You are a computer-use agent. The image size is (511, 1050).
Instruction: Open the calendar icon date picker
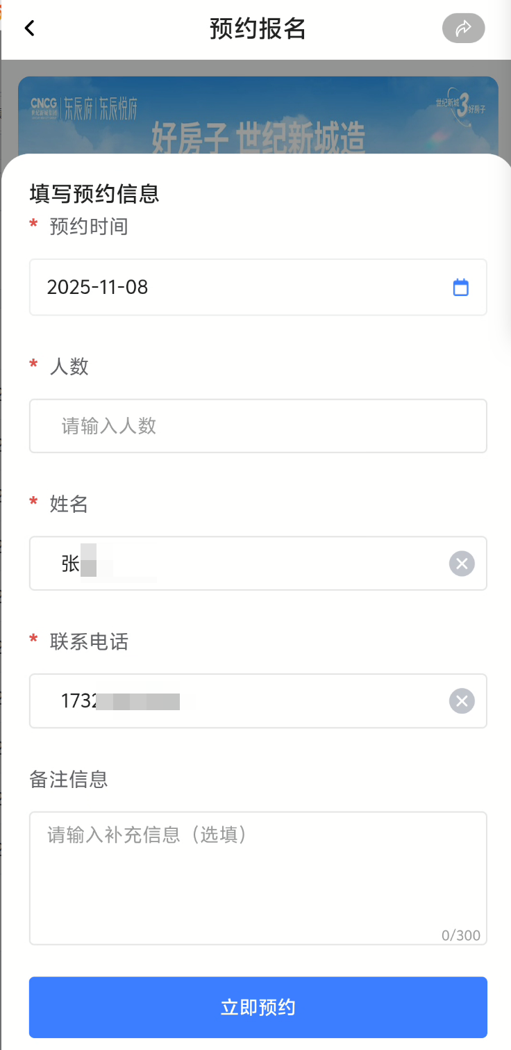point(460,288)
